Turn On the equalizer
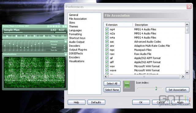 [54, 50]
